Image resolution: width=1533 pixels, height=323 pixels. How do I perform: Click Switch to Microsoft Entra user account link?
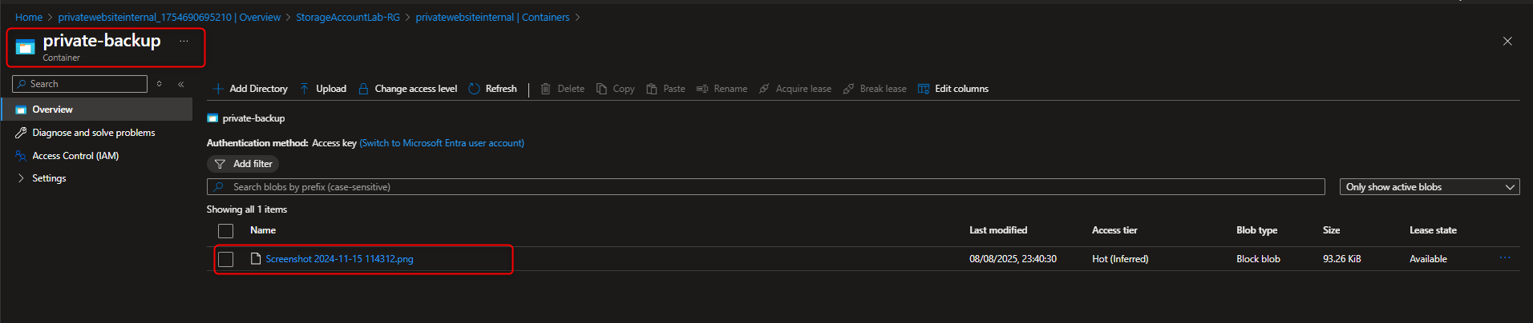[x=442, y=143]
